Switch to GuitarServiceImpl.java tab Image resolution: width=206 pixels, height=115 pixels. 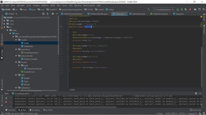73,14
